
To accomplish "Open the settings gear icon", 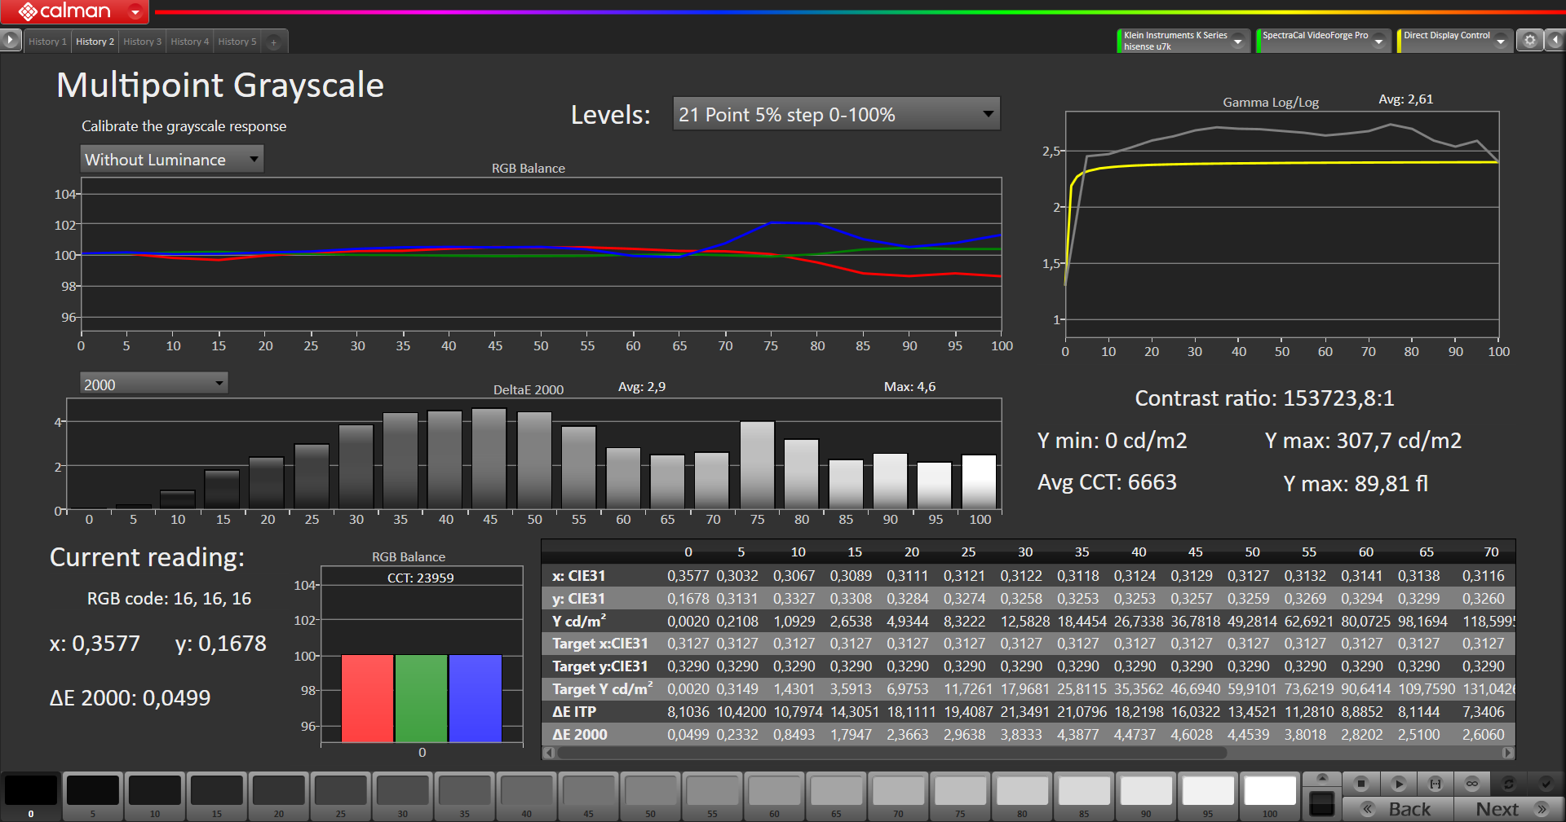I will (1530, 41).
